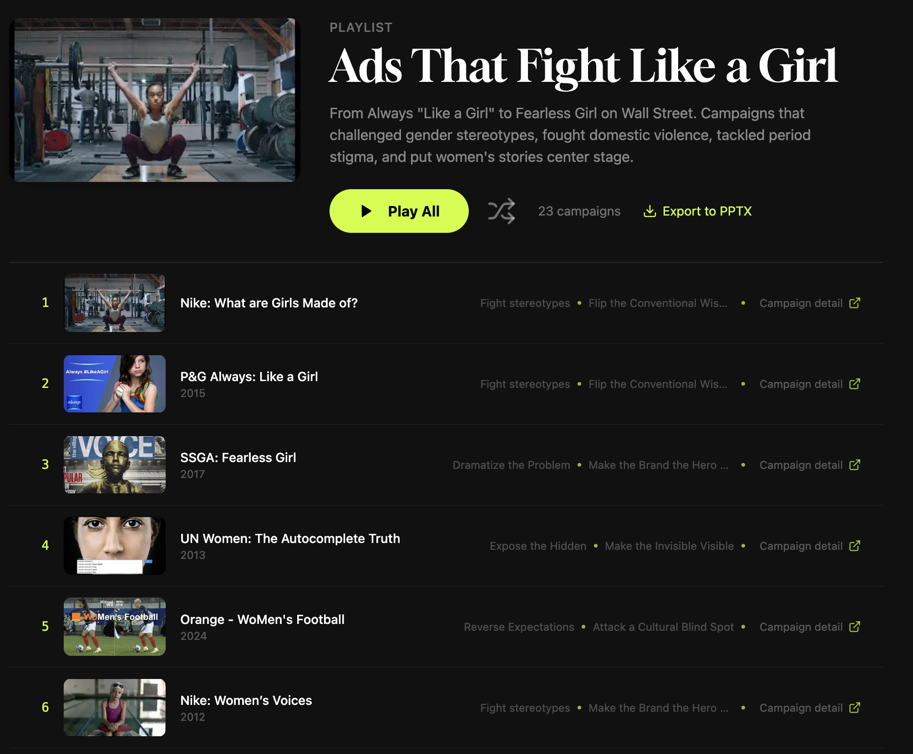Open 'Orange - WoMen's Football' title
This screenshot has height=754, width=913.
262,619
